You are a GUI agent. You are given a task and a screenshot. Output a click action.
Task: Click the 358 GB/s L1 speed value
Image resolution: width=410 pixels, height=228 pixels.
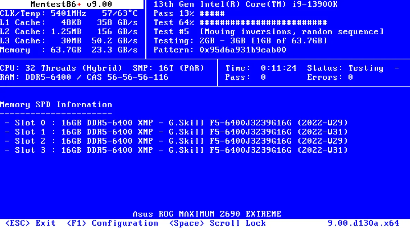pyautogui.click(x=117, y=23)
